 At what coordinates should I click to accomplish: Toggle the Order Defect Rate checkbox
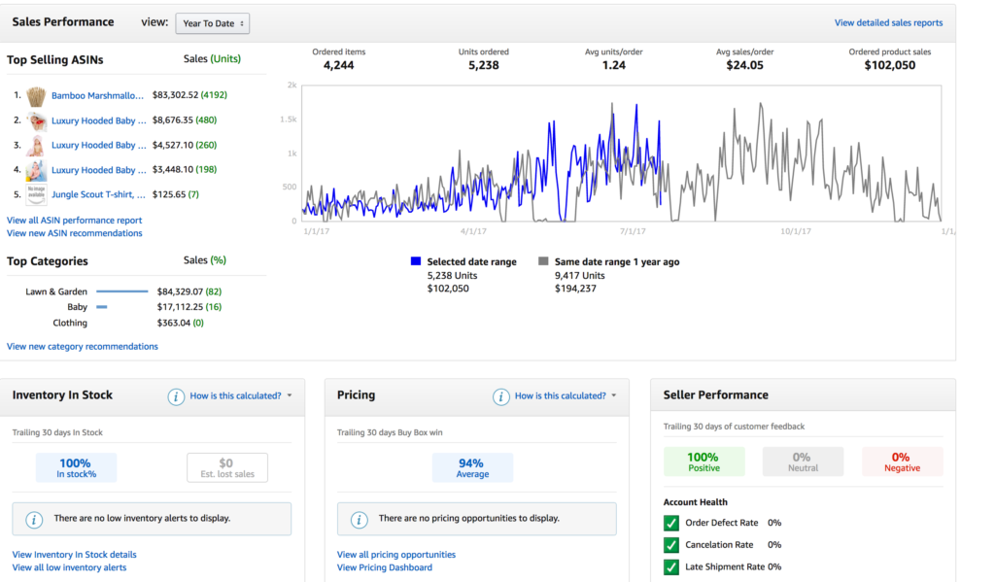[671, 523]
